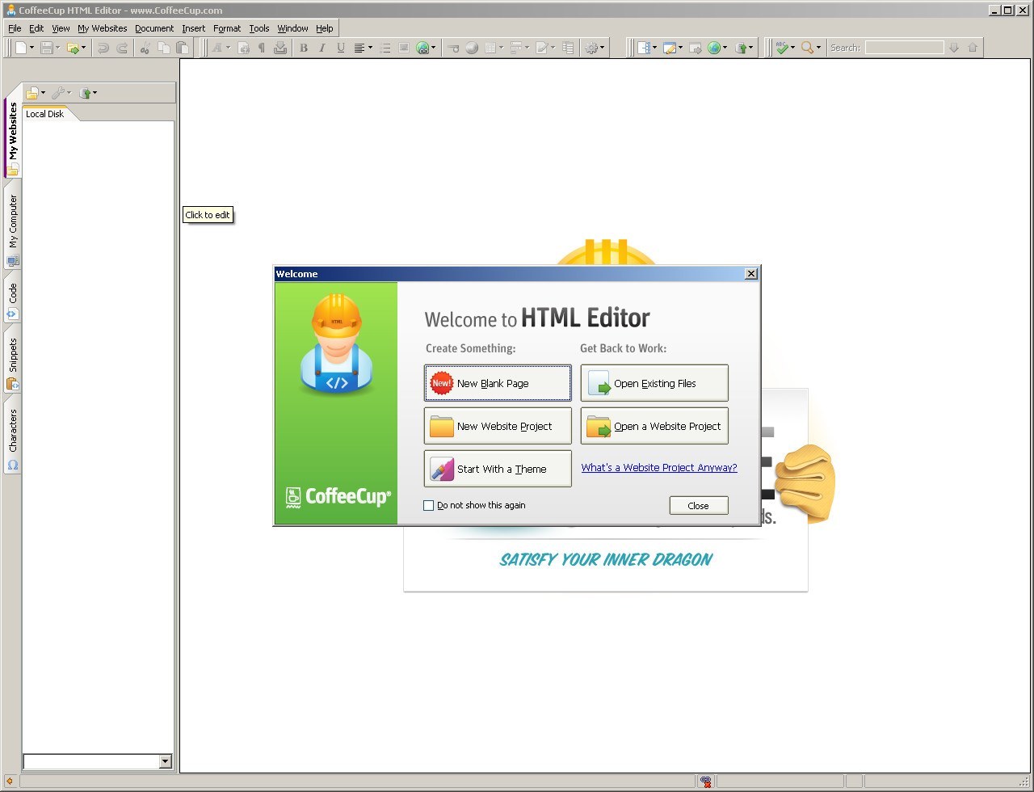Click the new folder icon in My Websites panel
The height and width of the screenshot is (792, 1034).
(x=32, y=93)
